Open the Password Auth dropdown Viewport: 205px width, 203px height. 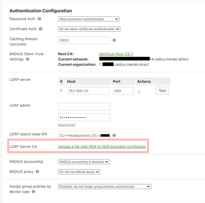(89, 19)
